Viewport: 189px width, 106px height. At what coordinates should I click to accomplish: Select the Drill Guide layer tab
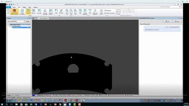(112, 95)
